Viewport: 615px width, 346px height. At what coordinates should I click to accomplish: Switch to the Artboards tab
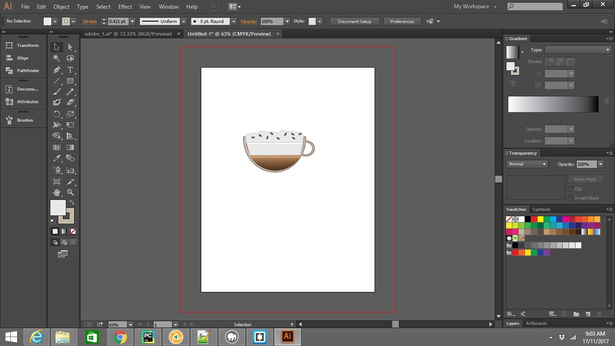536,323
